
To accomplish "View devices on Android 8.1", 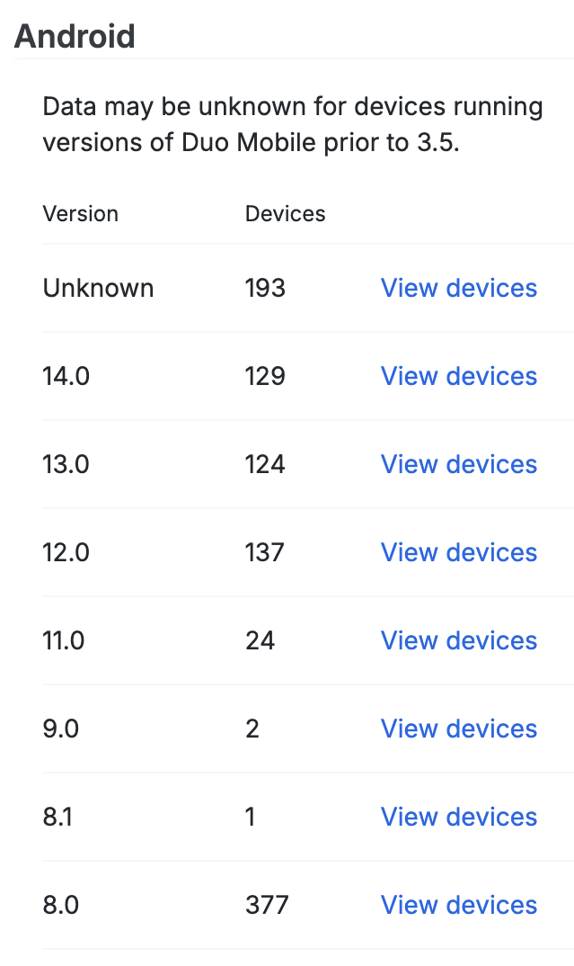I will (458, 817).
